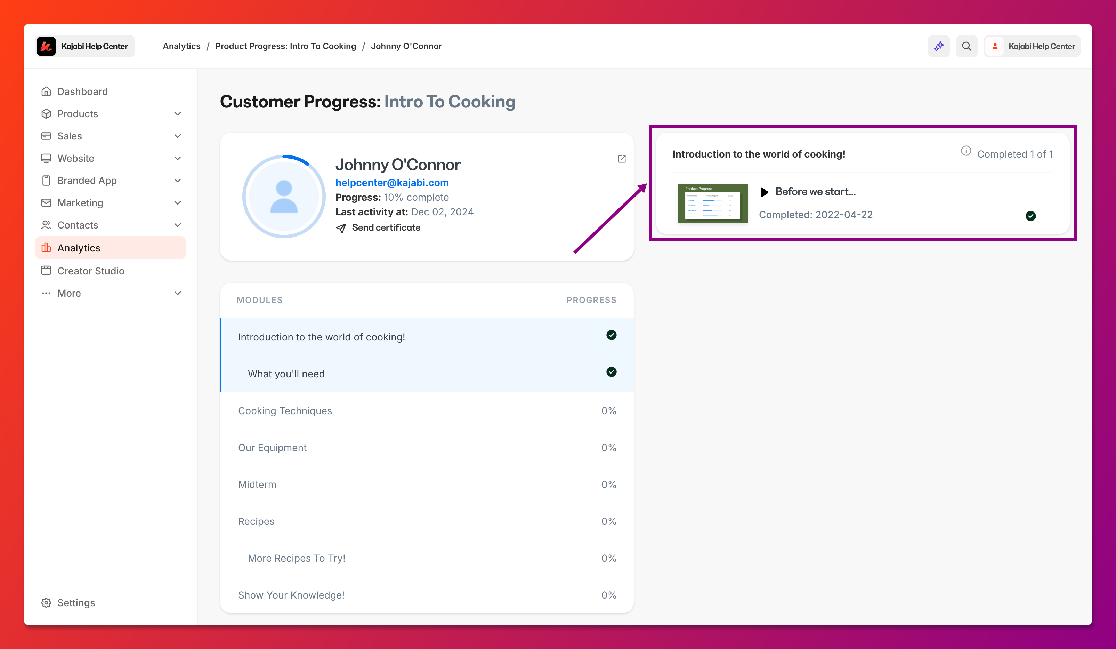Go to Product Progress: Intro To Cooking breadcrumb
1116x649 pixels.
[285, 46]
